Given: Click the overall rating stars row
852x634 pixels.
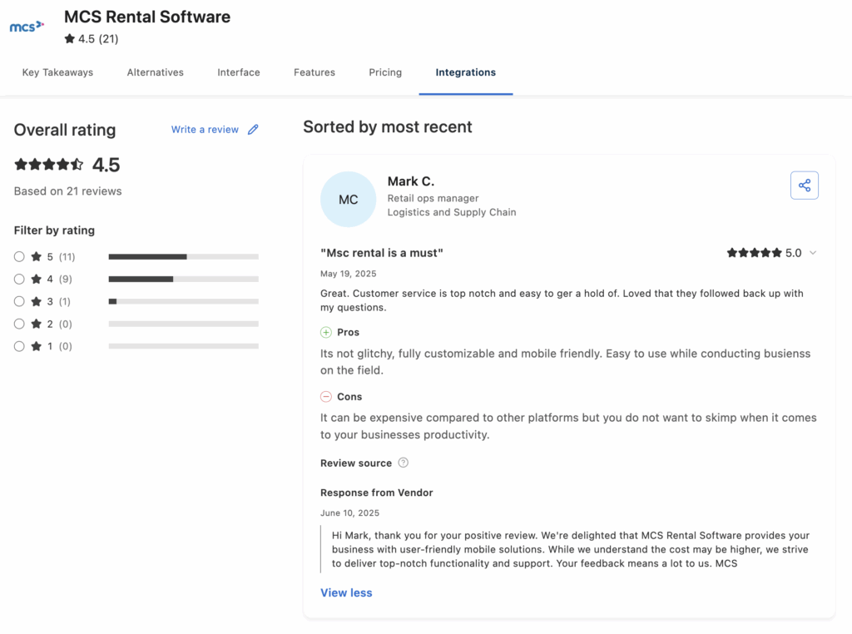Looking at the screenshot, I should click(49, 165).
